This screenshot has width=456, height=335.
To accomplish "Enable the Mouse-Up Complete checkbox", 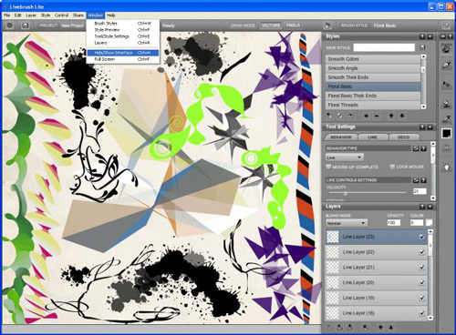I will coord(328,167).
